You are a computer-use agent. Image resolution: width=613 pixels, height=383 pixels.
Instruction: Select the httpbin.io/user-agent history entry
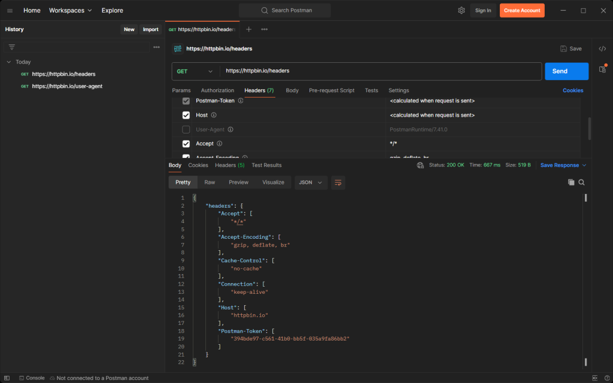[x=66, y=86]
